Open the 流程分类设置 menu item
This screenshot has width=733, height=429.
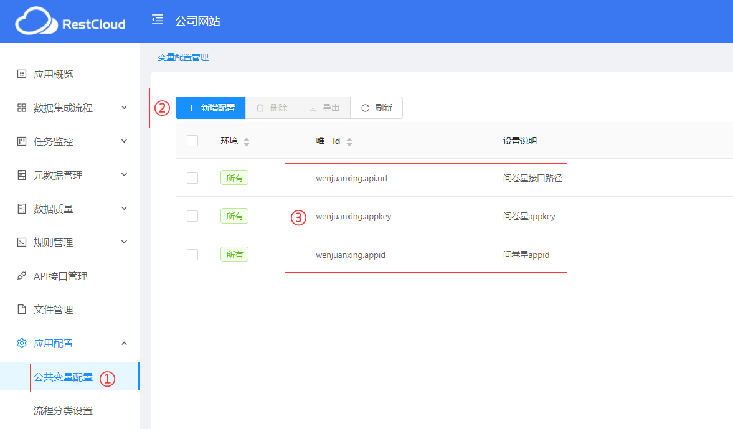coord(63,411)
